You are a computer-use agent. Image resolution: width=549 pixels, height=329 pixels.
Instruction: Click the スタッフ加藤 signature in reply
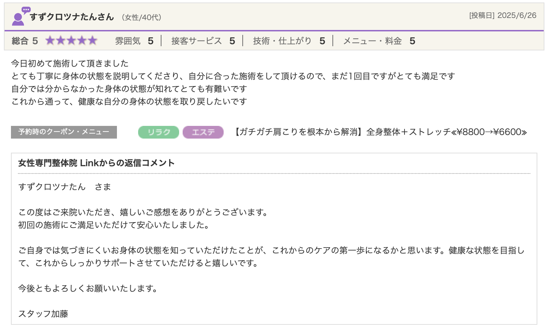43,314
